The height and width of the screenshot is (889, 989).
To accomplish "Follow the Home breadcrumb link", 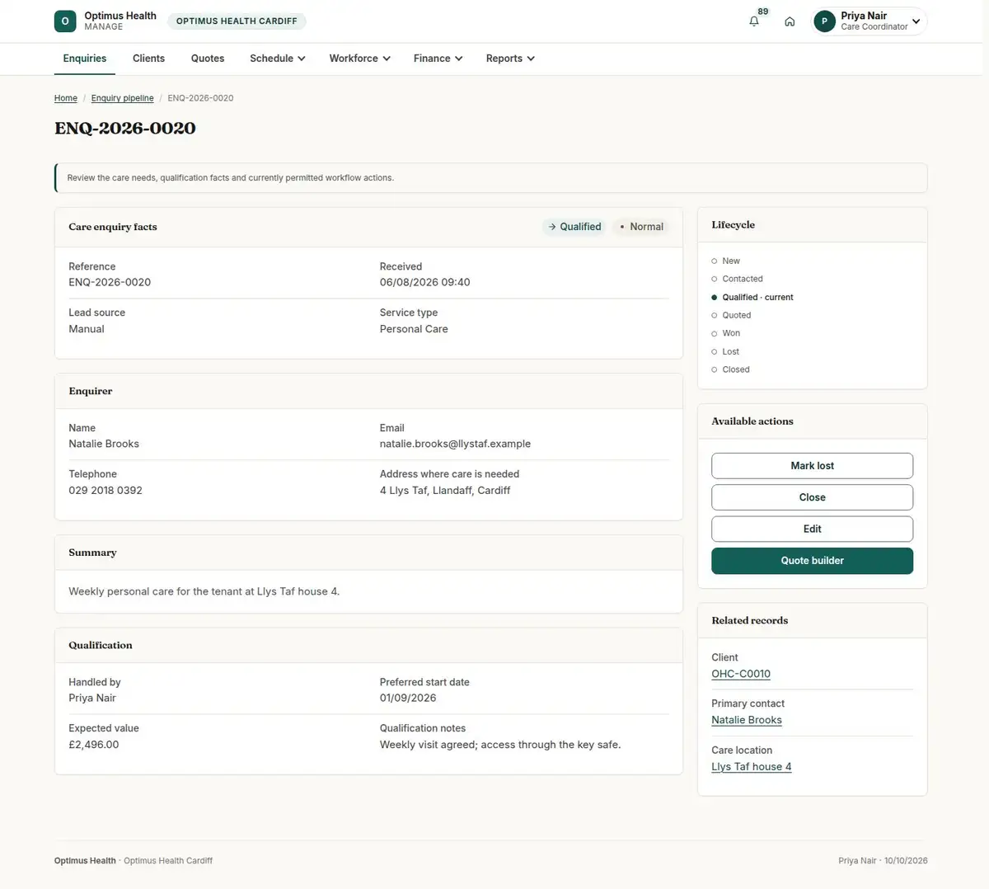I will click(x=66, y=98).
